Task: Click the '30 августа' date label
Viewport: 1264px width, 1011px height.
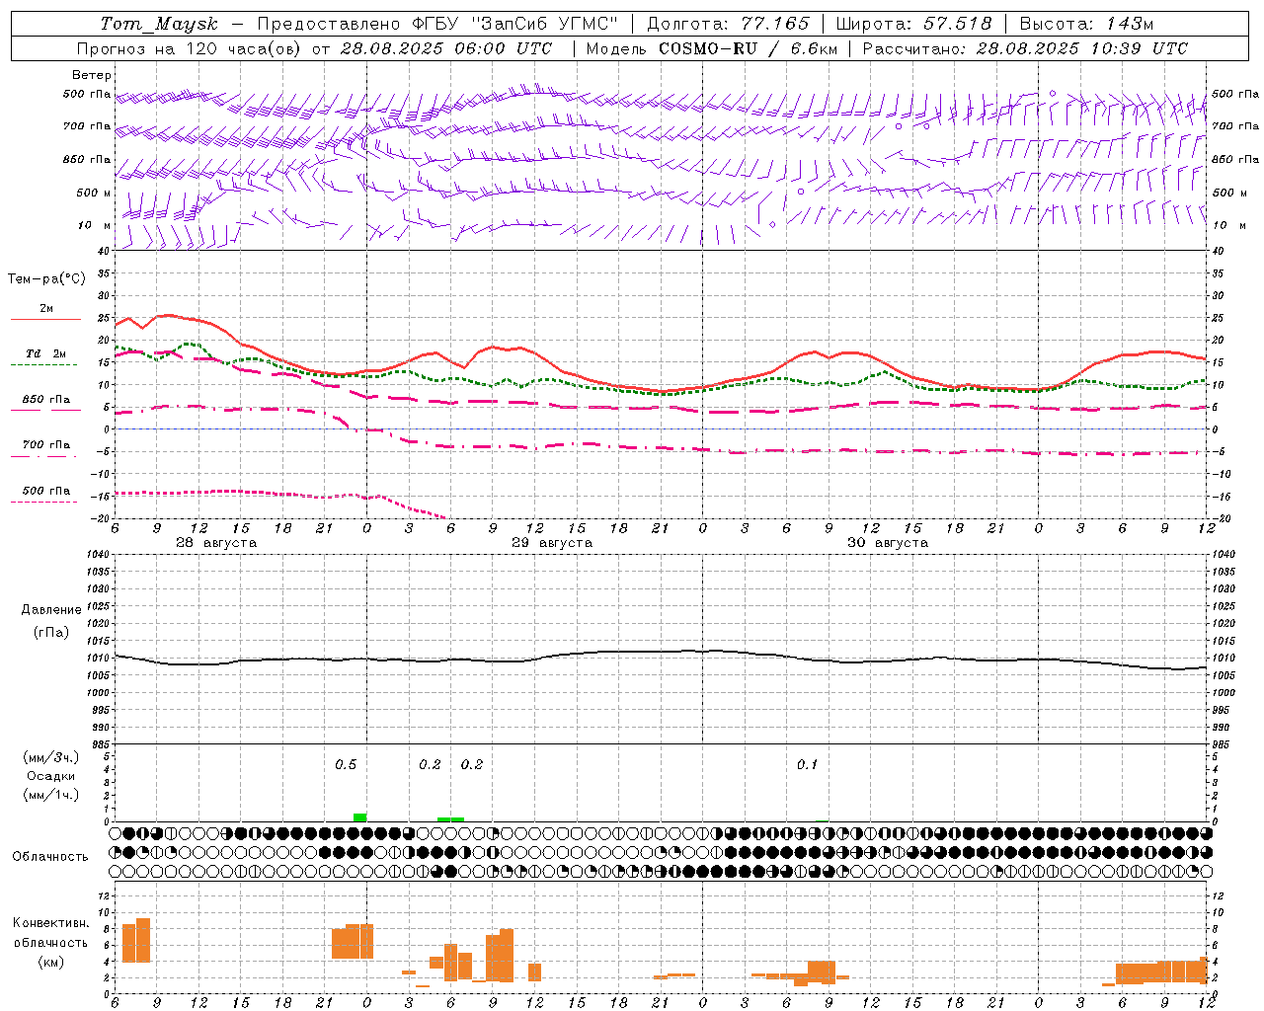Action: [888, 543]
